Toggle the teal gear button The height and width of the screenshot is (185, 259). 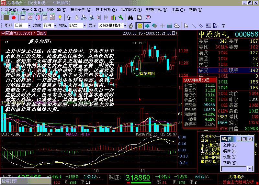click(147, 26)
